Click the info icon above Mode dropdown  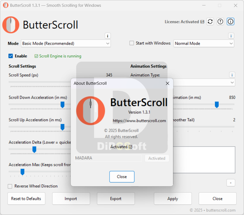(108, 36)
